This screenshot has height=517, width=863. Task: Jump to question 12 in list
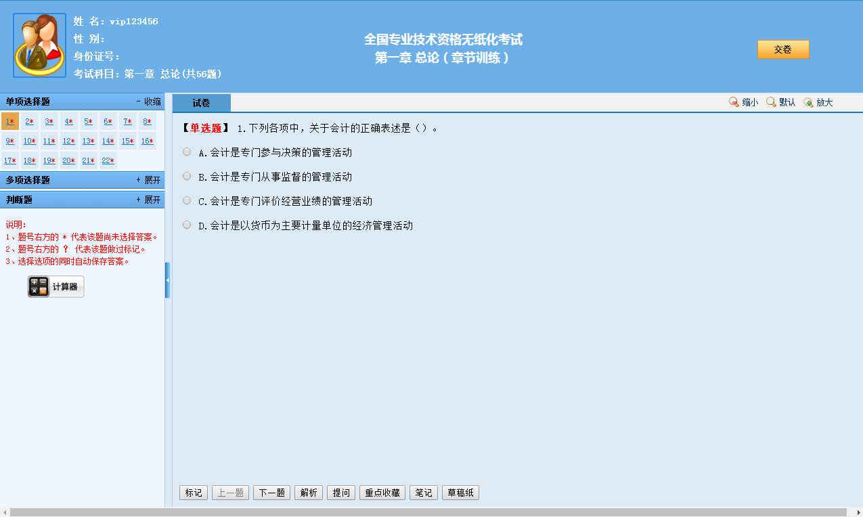coord(69,141)
